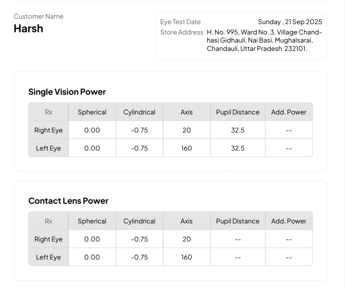Click Add. Power header in Contact Lens table
Screen dimensions: 345x289
(289, 221)
